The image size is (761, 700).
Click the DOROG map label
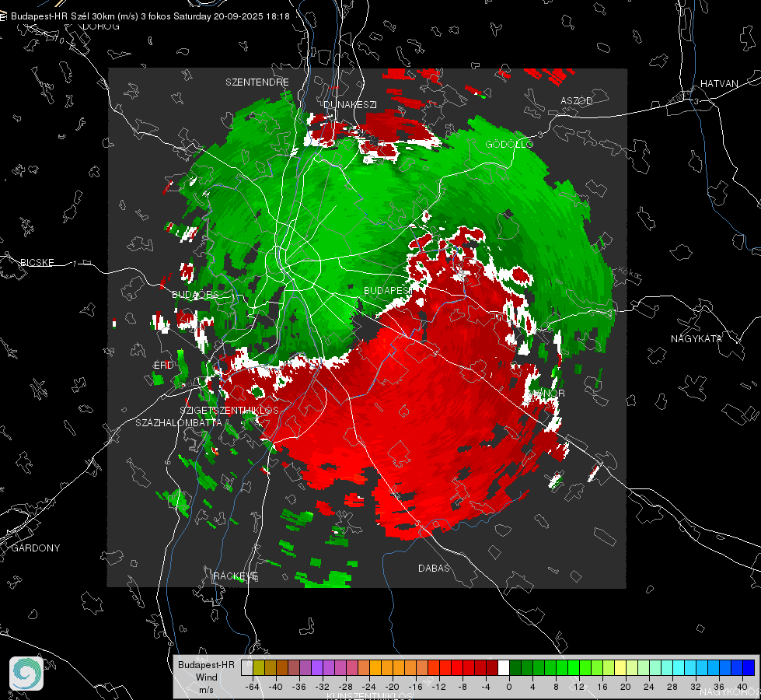click(x=101, y=26)
